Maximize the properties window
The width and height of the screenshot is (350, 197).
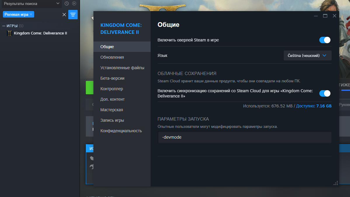click(325, 16)
